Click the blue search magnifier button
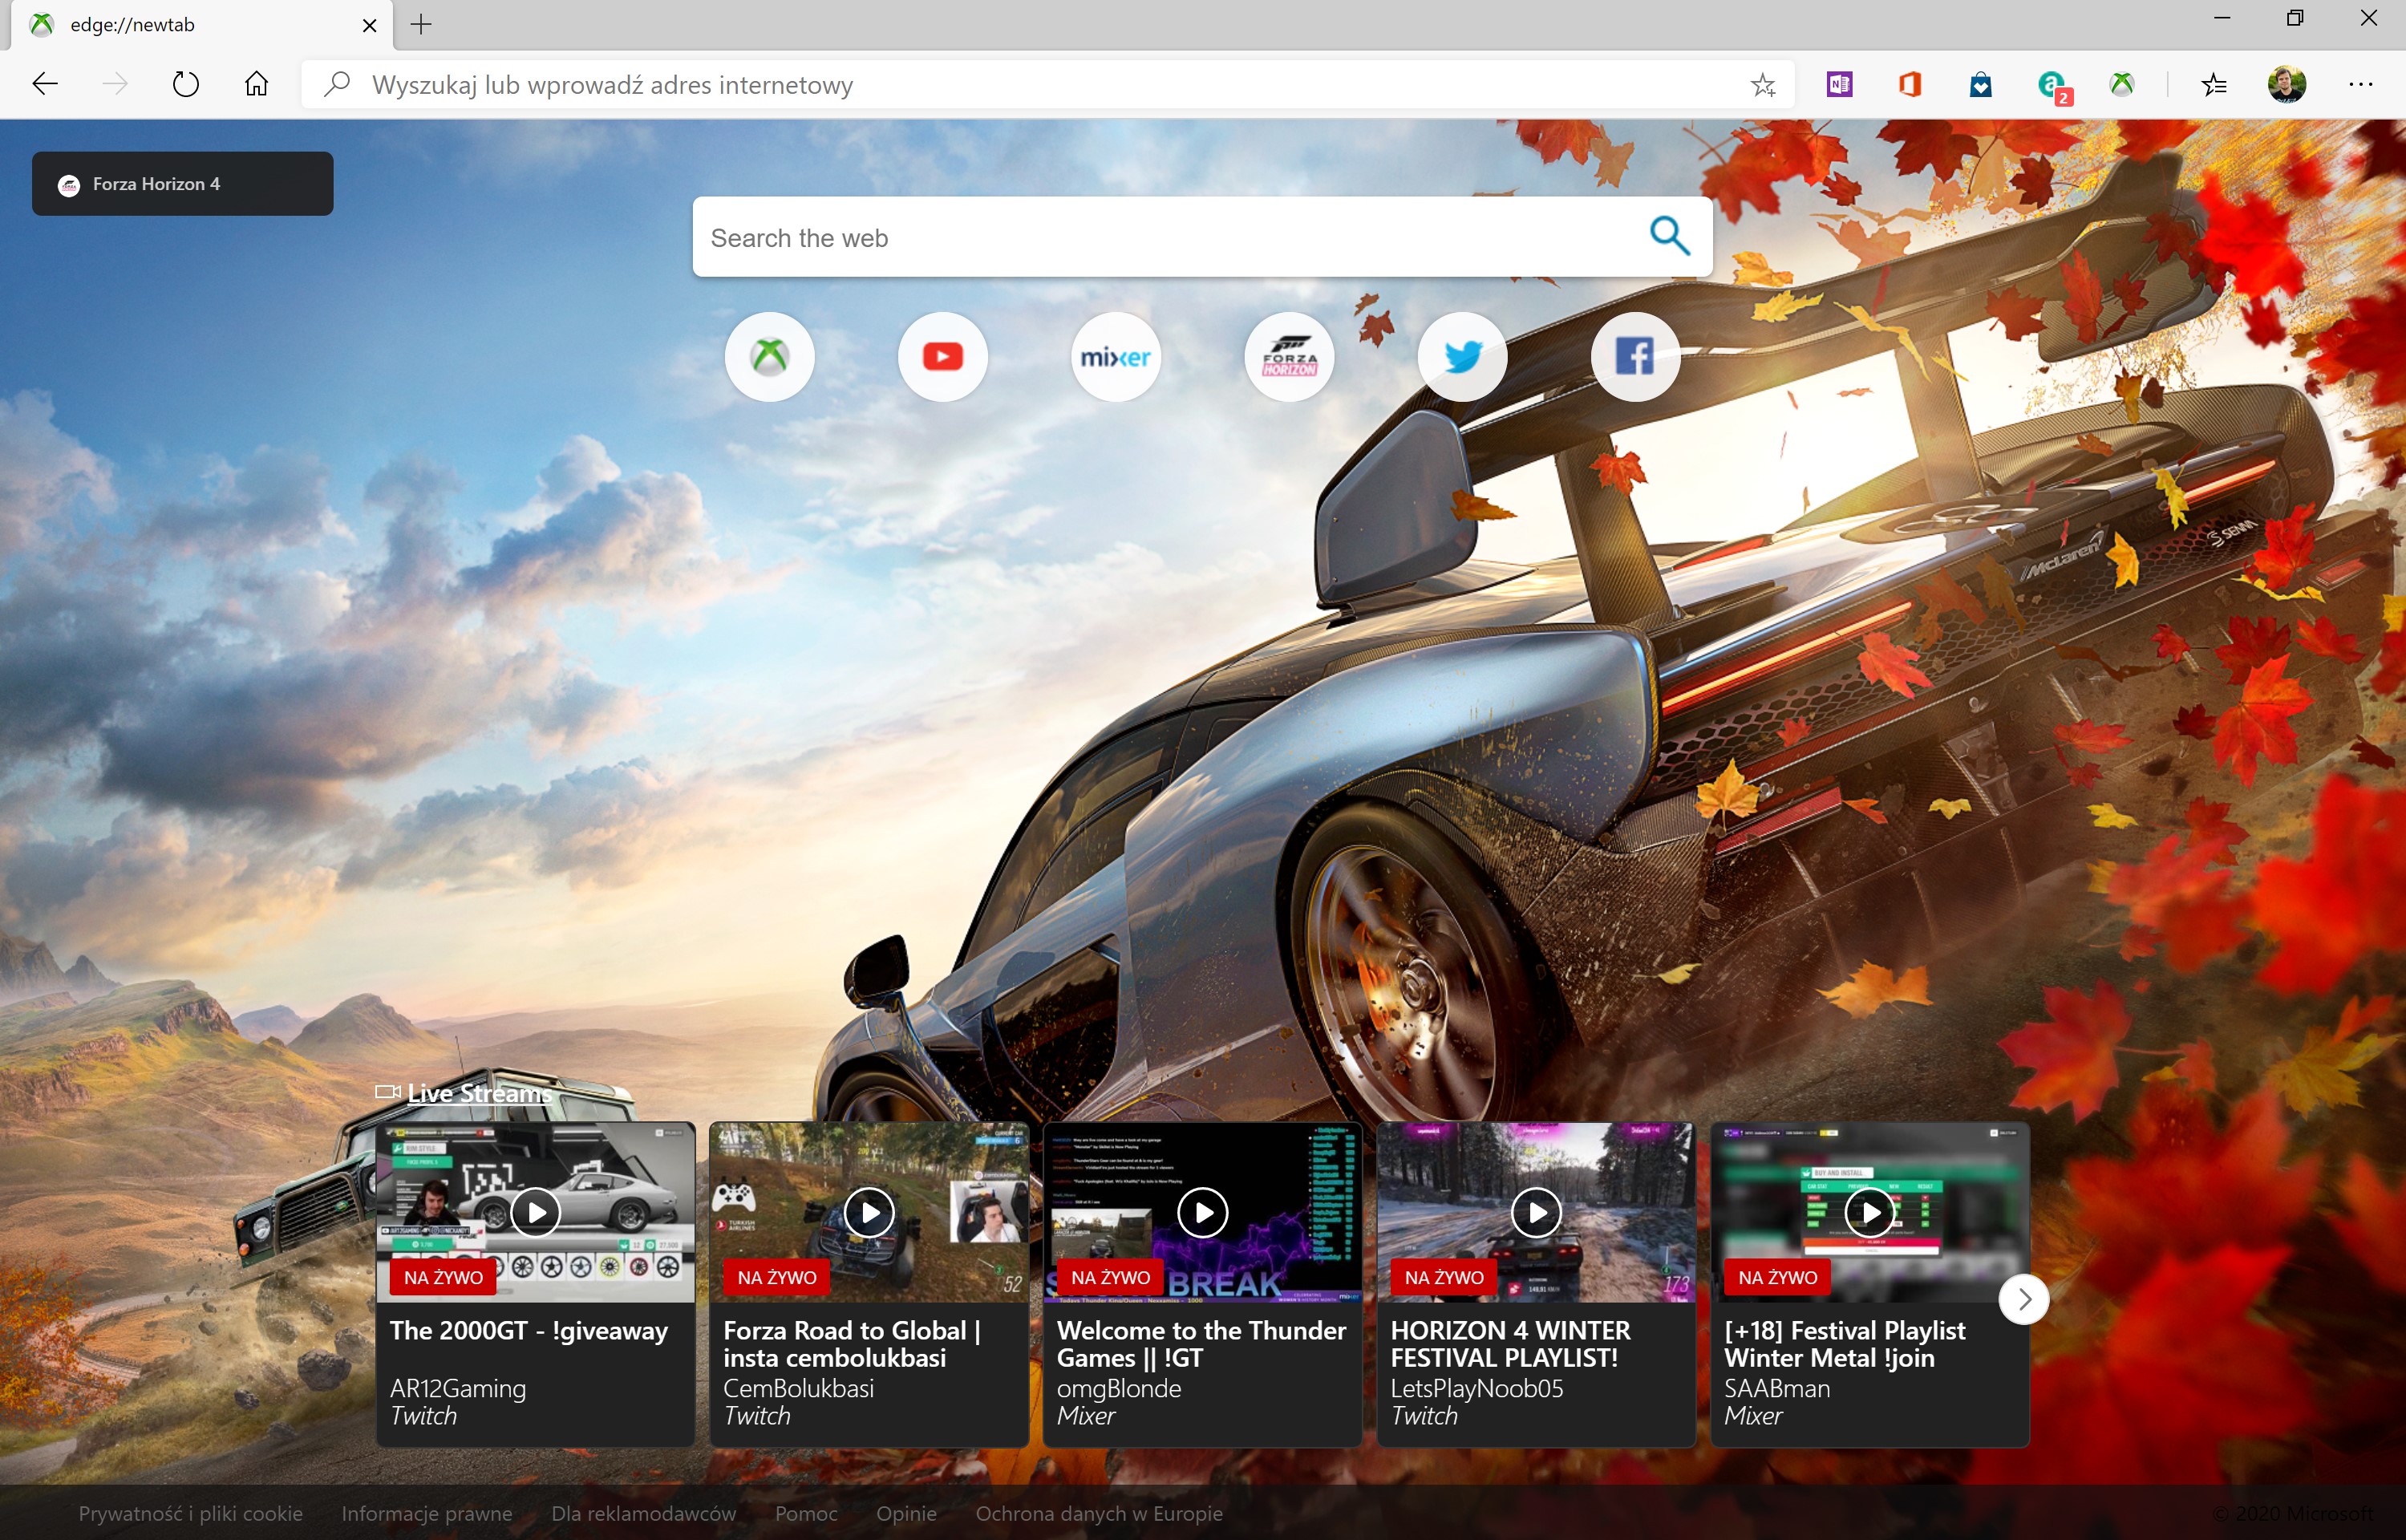Screen dimensions: 2406x1540 [x=1669, y=236]
